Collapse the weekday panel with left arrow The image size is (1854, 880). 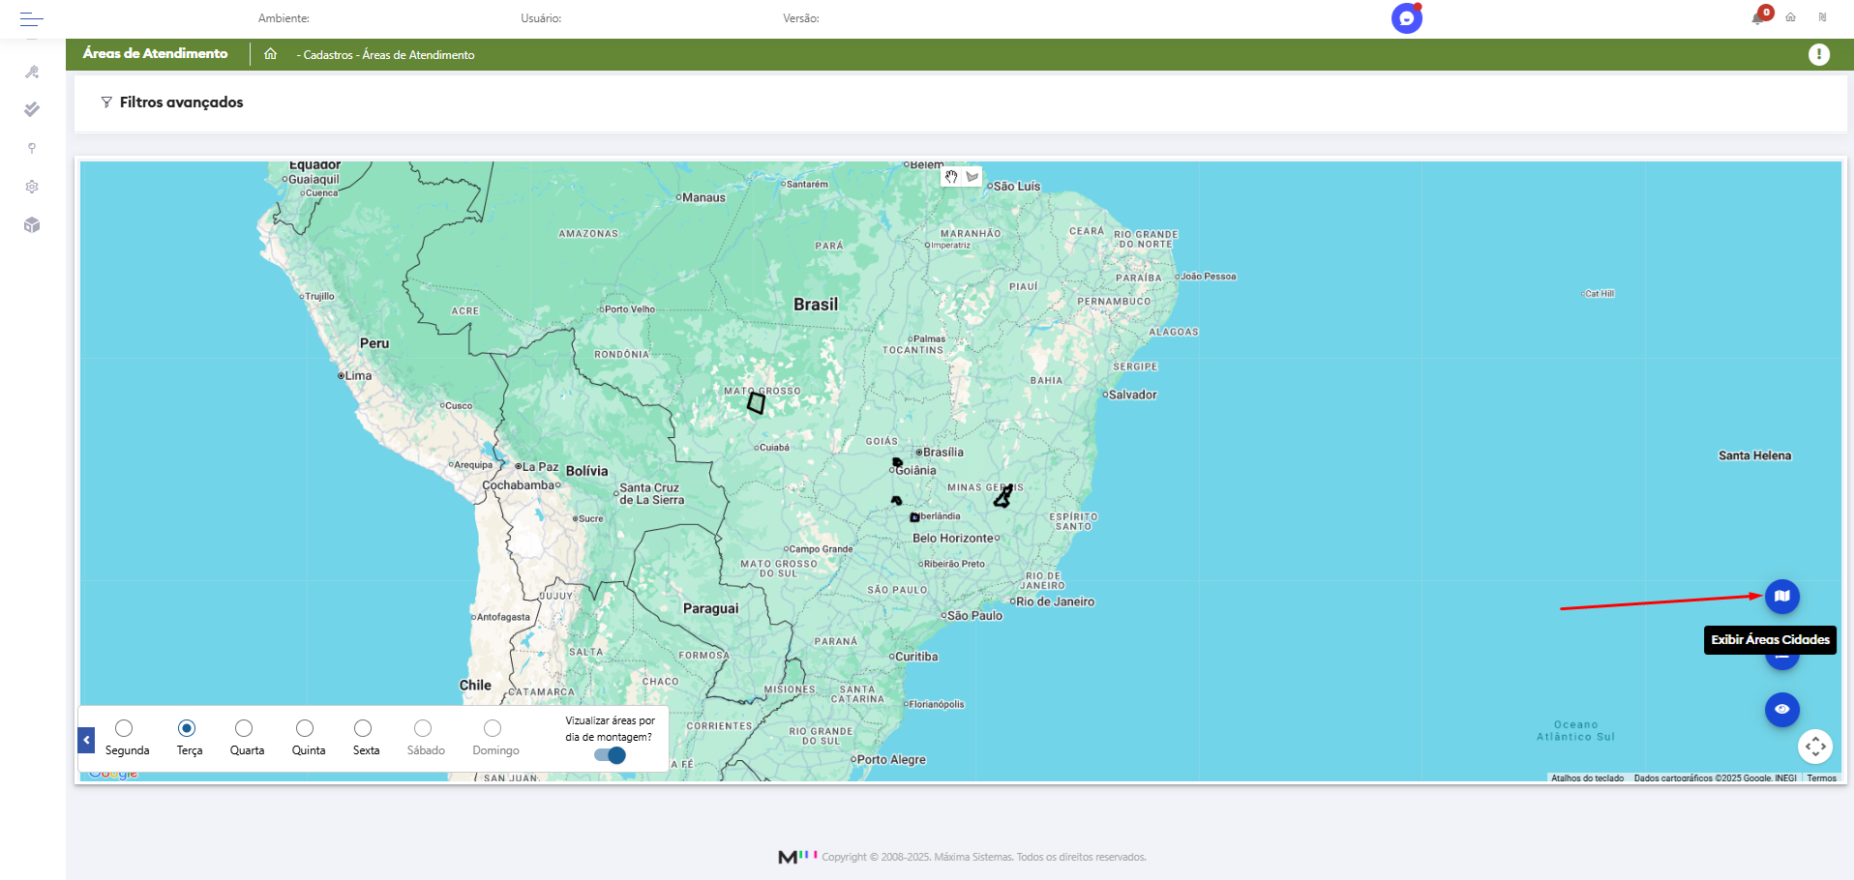click(x=86, y=741)
